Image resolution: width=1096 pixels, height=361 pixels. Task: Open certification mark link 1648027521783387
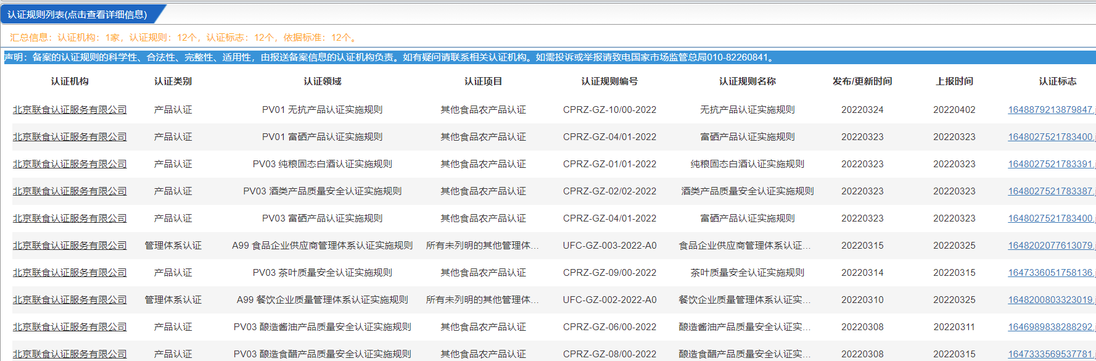1052,191
